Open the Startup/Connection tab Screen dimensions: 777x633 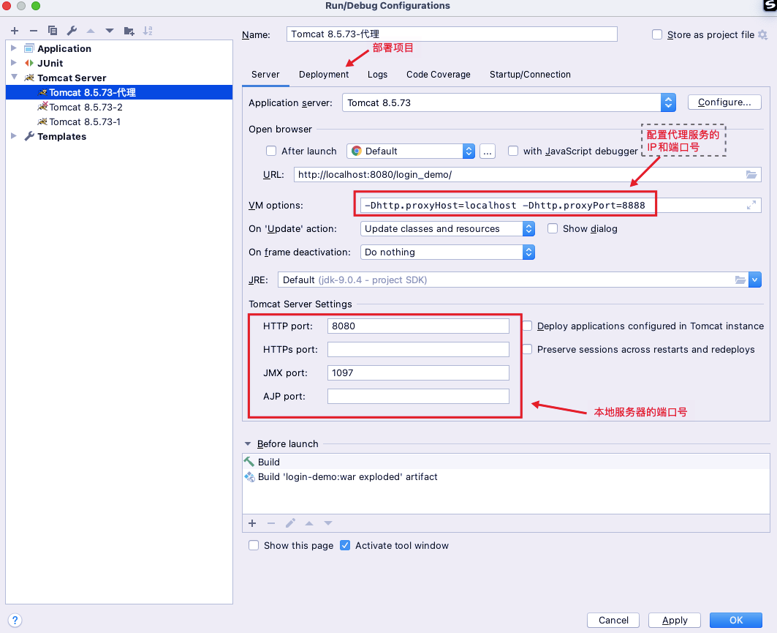530,75
